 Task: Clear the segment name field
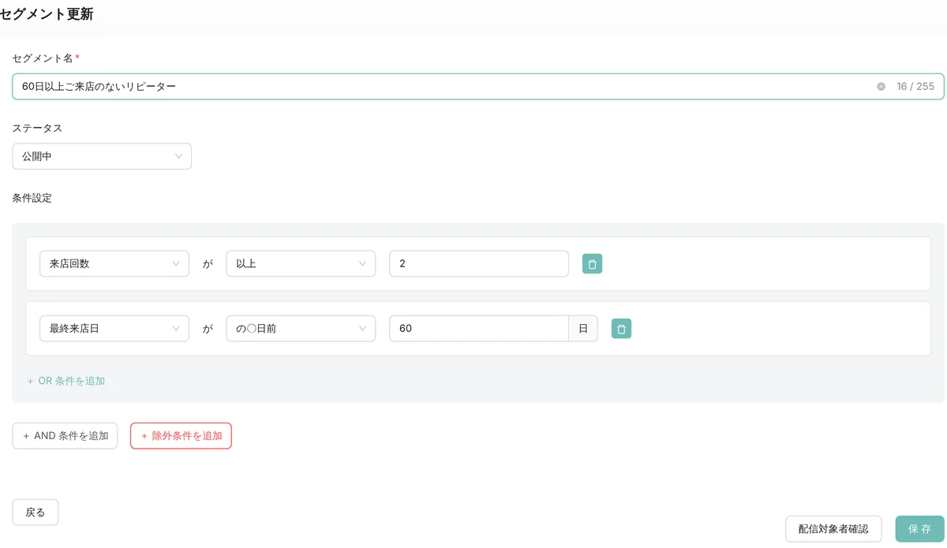click(x=881, y=87)
